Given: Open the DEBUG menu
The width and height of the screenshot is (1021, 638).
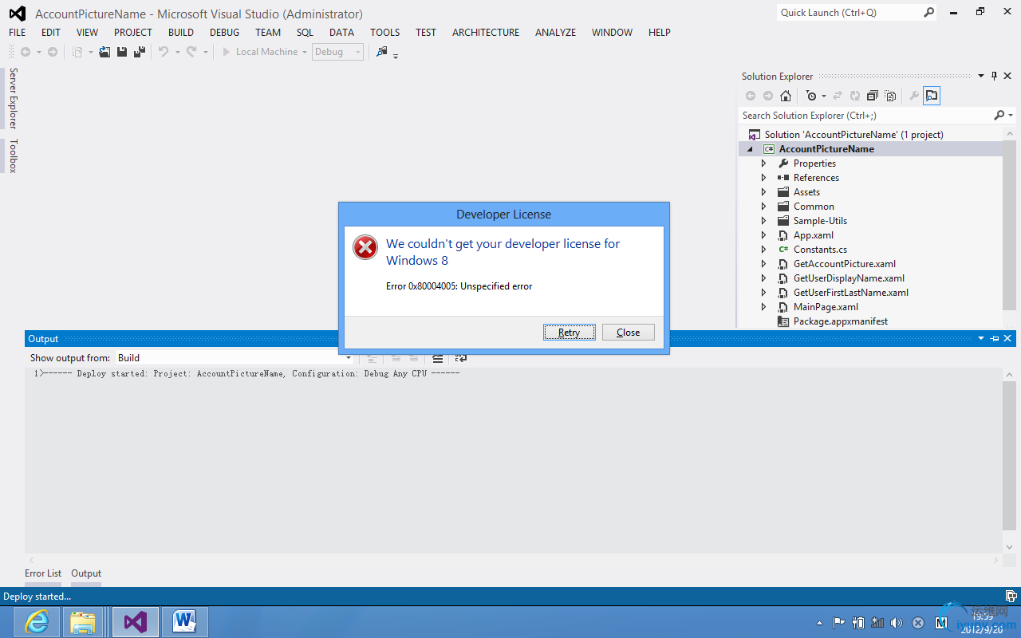Looking at the screenshot, I should [224, 33].
